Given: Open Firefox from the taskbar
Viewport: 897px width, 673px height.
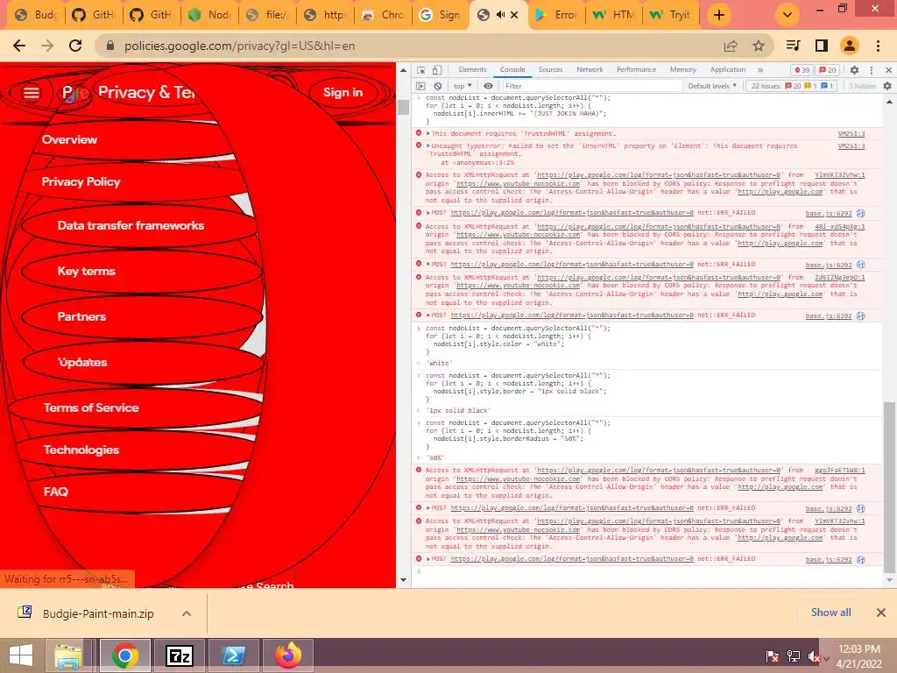Looking at the screenshot, I should pyautogui.click(x=287, y=655).
